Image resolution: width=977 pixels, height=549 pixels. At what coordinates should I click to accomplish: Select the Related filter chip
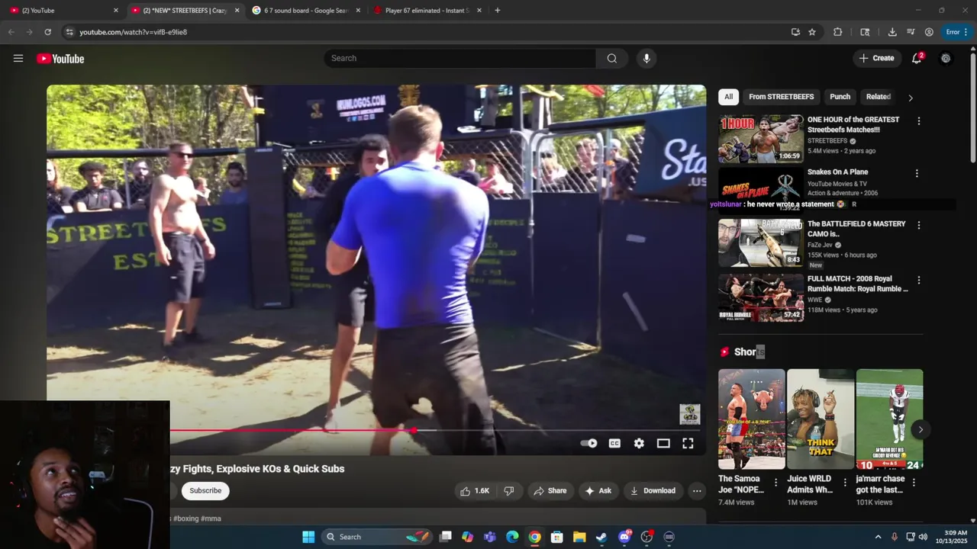click(x=878, y=97)
